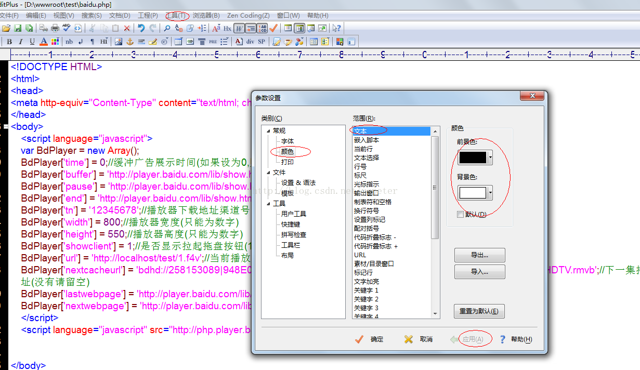Click the Hx hex viewer icon
The height and width of the screenshot is (370, 640).
[x=227, y=28]
